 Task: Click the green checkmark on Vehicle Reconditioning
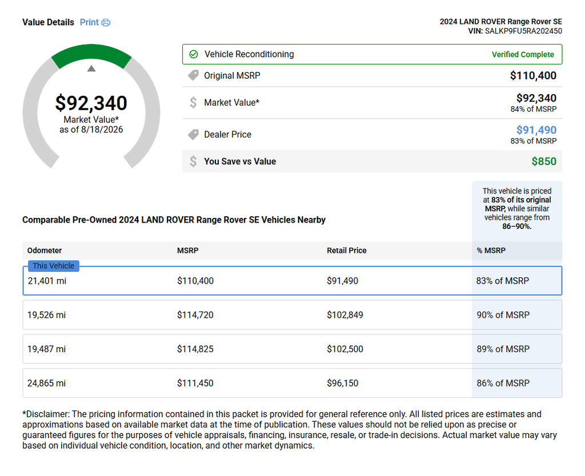[193, 54]
